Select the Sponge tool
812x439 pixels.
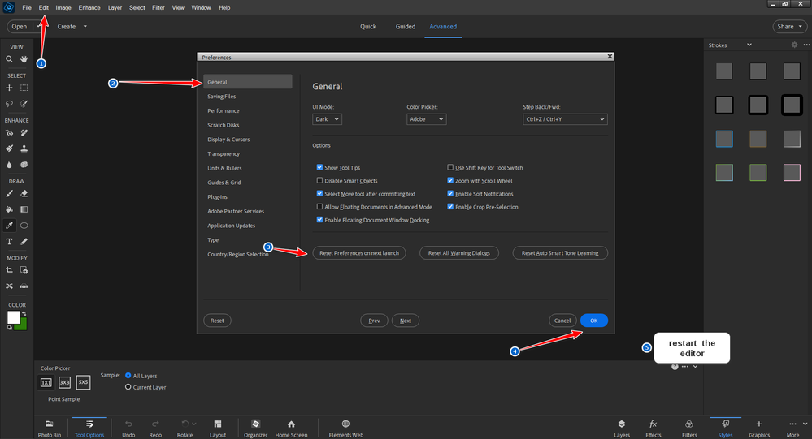[x=24, y=165]
